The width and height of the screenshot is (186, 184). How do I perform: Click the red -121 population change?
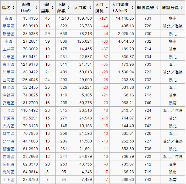pyautogui.click(x=104, y=18)
